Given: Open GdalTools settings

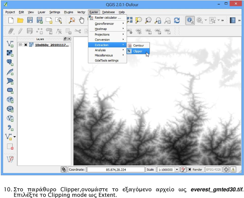Looking at the screenshot, I should tap(108, 61).
